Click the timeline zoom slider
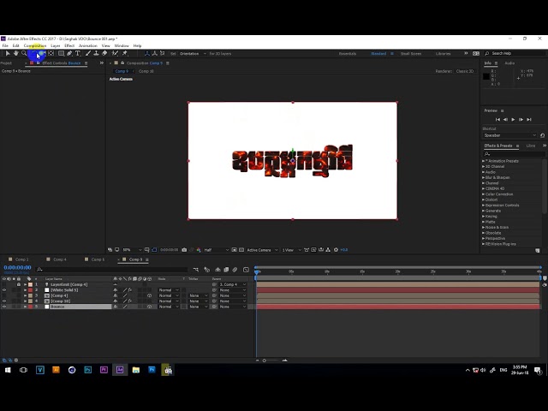Image resolution: width=548 pixels, height=411 pixels. [271, 360]
